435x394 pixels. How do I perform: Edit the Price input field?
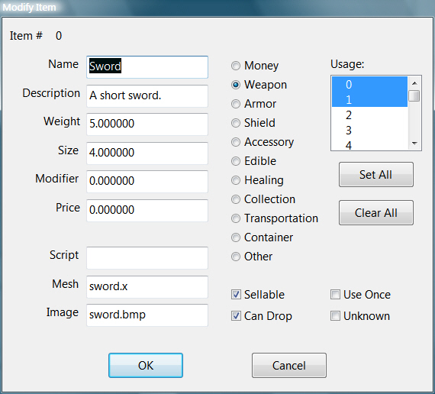(x=147, y=210)
